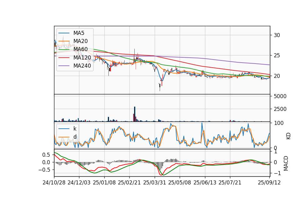This screenshot has width=300, height=215.
Task: Click the 25/09/12 date axis label
Action: 269,183
